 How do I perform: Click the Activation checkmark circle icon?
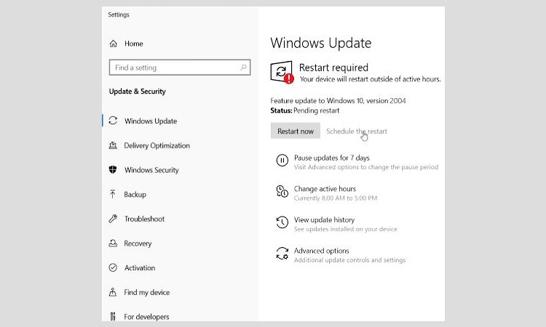pos(113,267)
